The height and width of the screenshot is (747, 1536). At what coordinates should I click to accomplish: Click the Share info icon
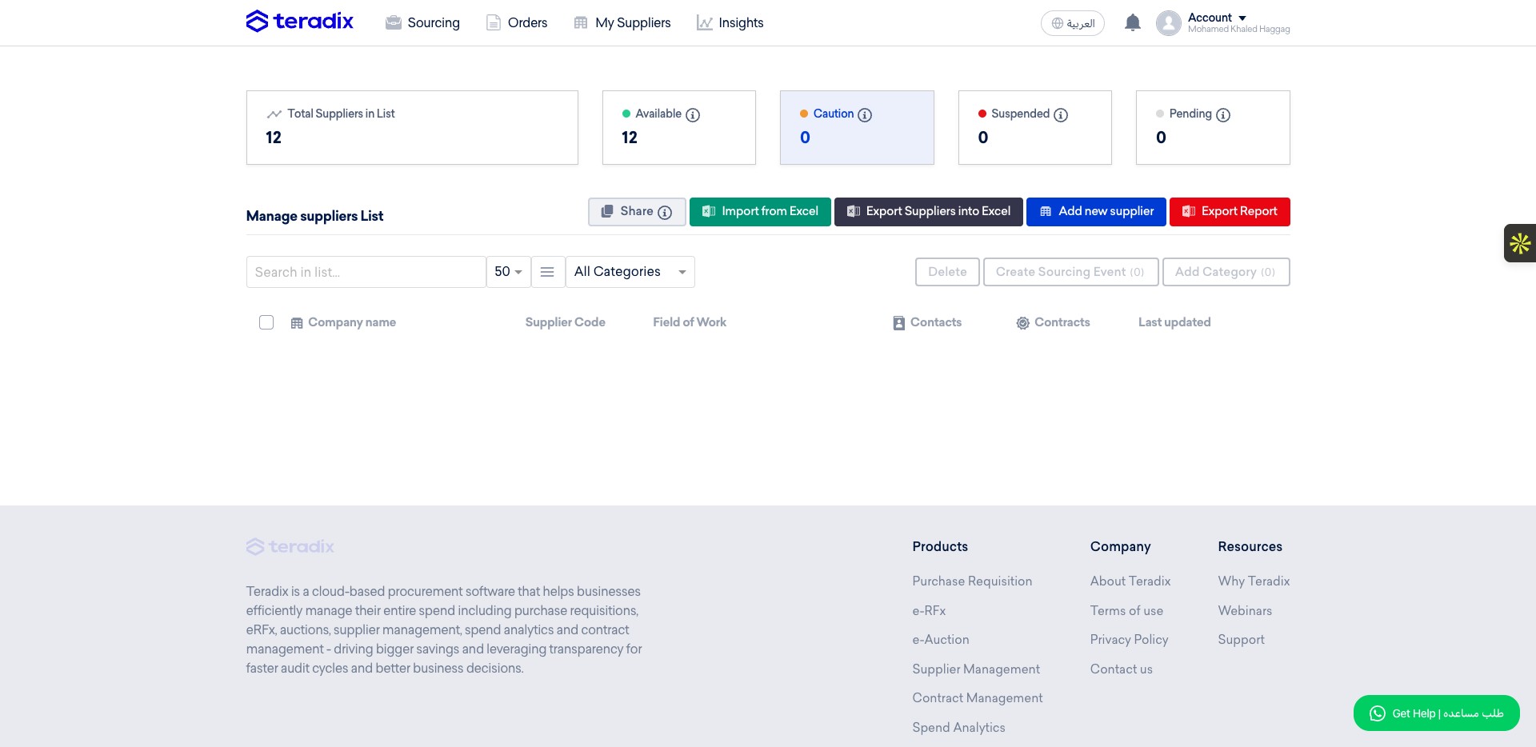(x=665, y=212)
